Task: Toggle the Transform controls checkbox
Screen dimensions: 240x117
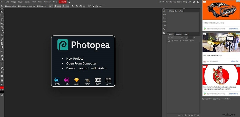Action: click(x=19, y=6)
